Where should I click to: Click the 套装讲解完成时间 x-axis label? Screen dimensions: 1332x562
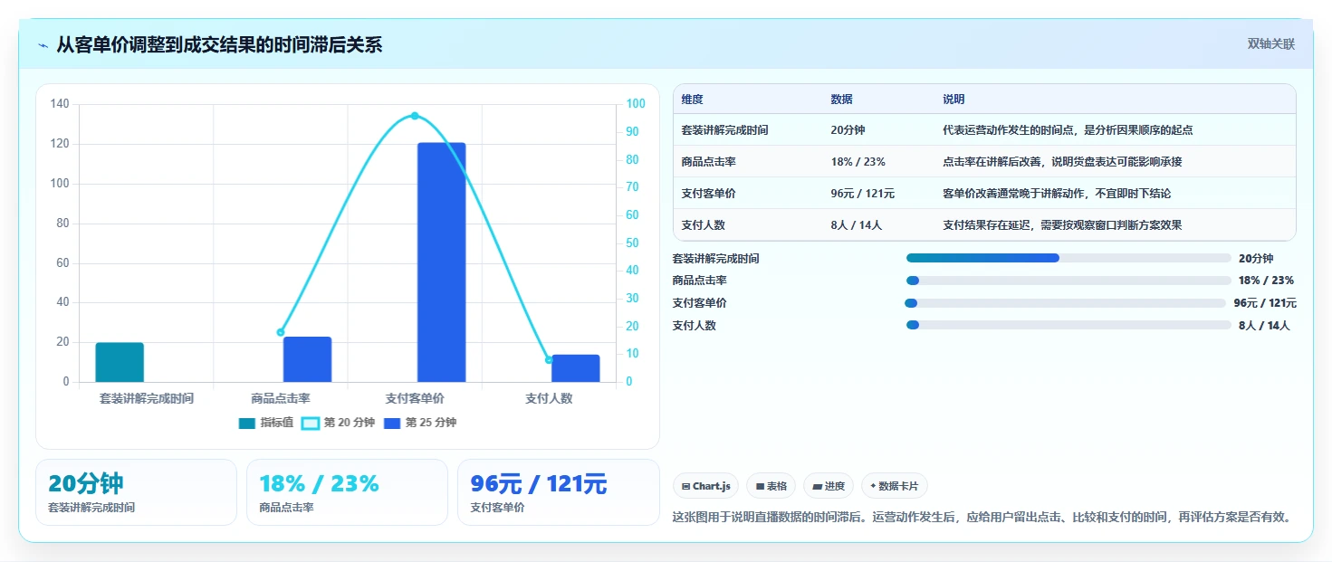(147, 398)
